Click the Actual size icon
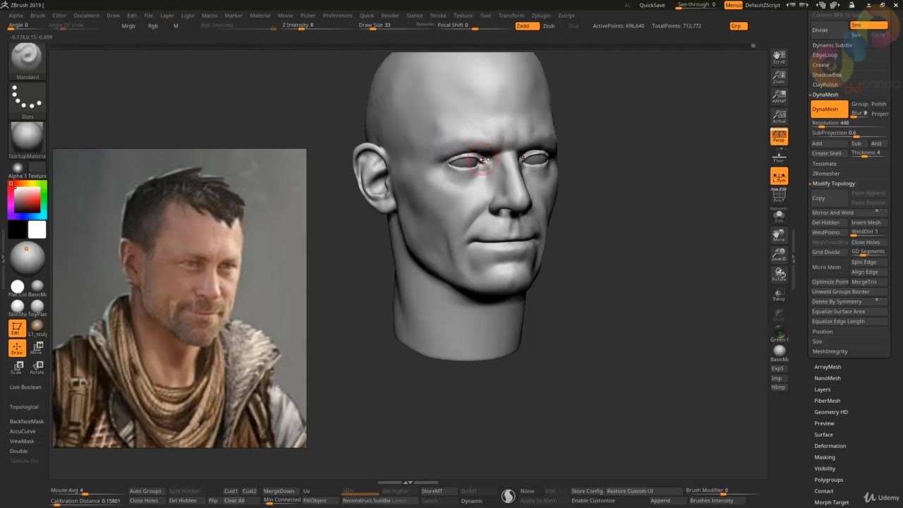Image resolution: width=903 pixels, height=508 pixels. pyautogui.click(x=779, y=116)
